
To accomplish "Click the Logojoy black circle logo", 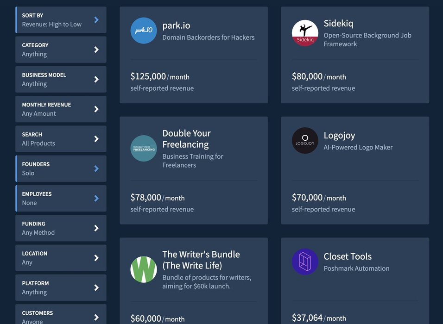I will coord(305,140).
